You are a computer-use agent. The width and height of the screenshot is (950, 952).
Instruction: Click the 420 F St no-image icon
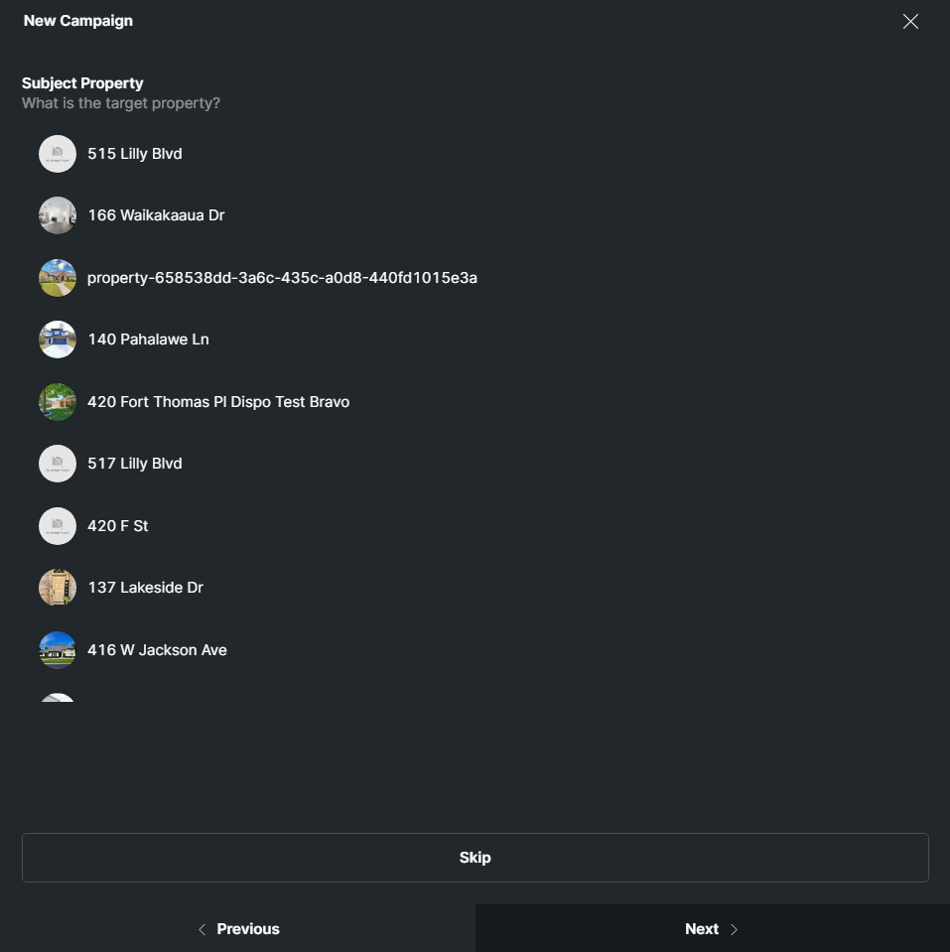click(58, 526)
